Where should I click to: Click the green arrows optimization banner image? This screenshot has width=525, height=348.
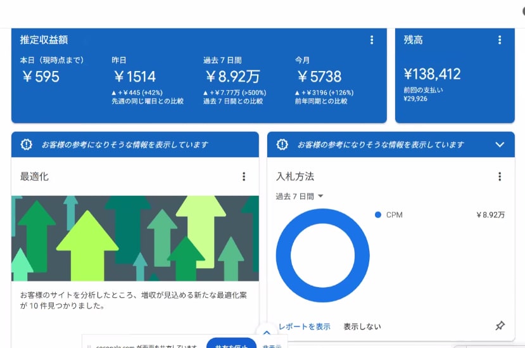pyautogui.click(x=135, y=238)
